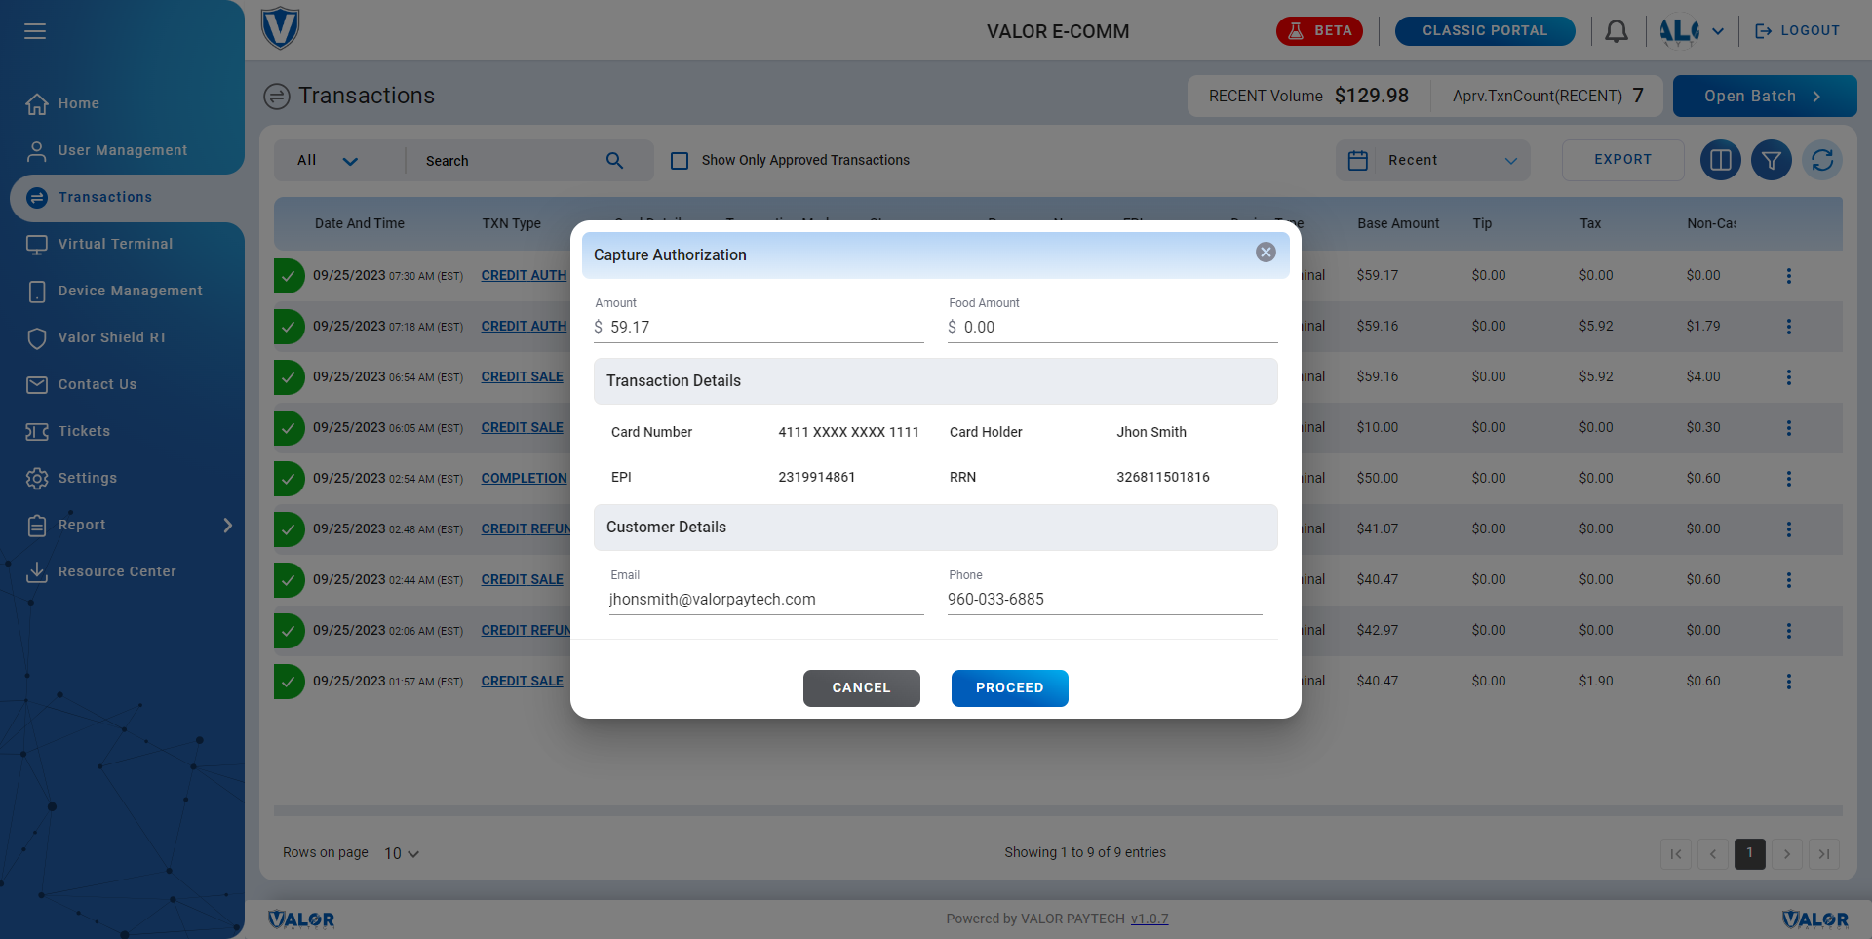The height and width of the screenshot is (939, 1872).
Task: Open row menu for 06:54 AM transaction
Action: click(x=1789, y=377)
